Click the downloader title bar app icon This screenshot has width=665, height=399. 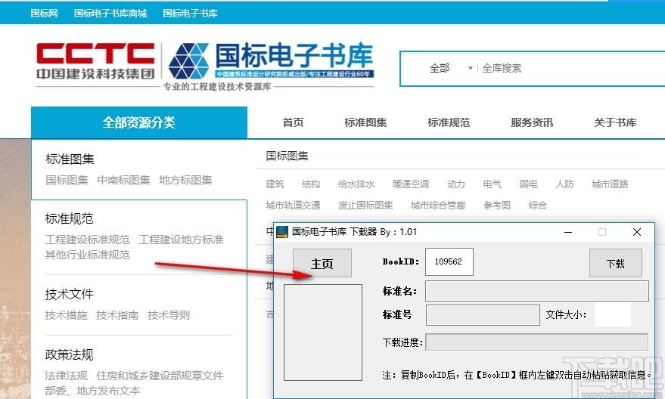[282, 232]
